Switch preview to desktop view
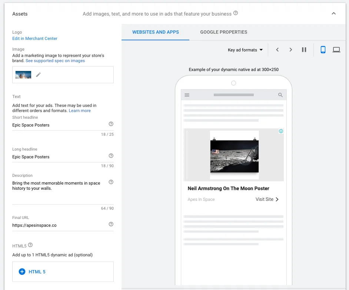Viewport: 349px width, 290px height. (336, 50)
